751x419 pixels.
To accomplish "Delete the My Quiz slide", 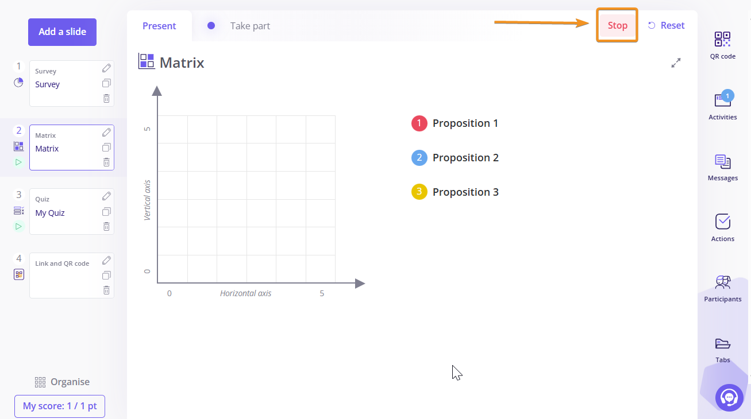I will tap(106, 227).
